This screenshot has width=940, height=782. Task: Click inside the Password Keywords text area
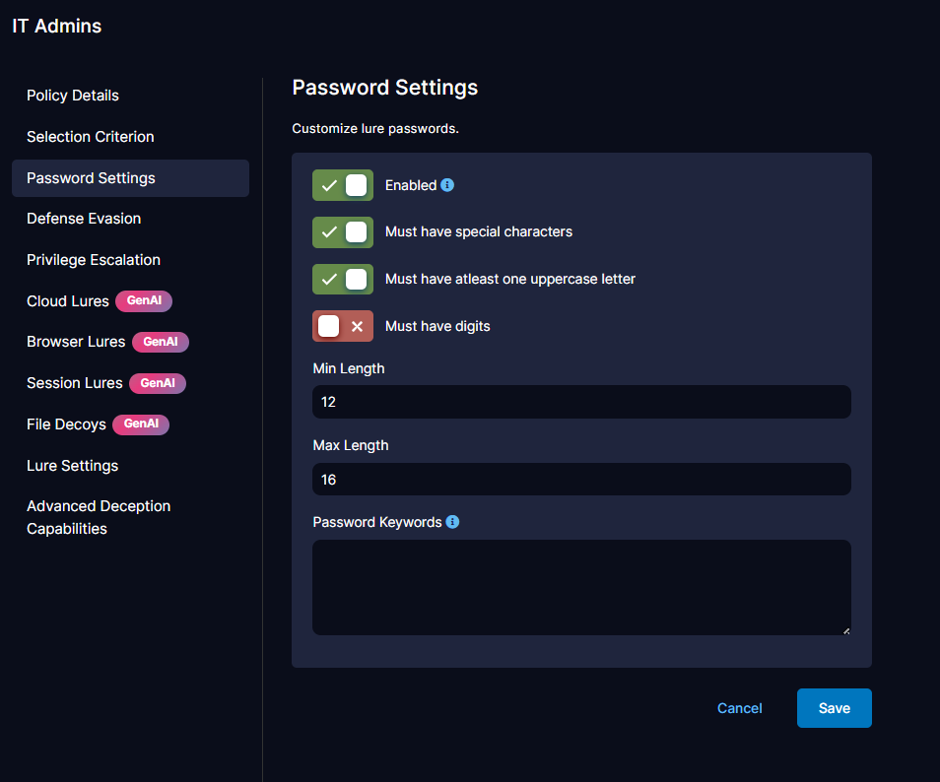click(x=581, y=587)
